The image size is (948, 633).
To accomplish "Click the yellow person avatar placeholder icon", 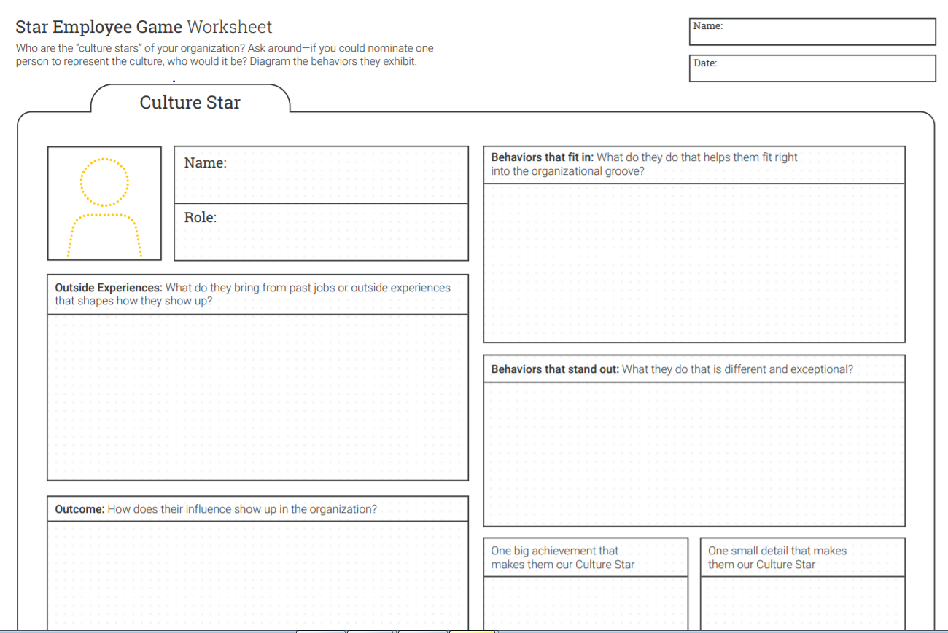I will pos(104,203).
